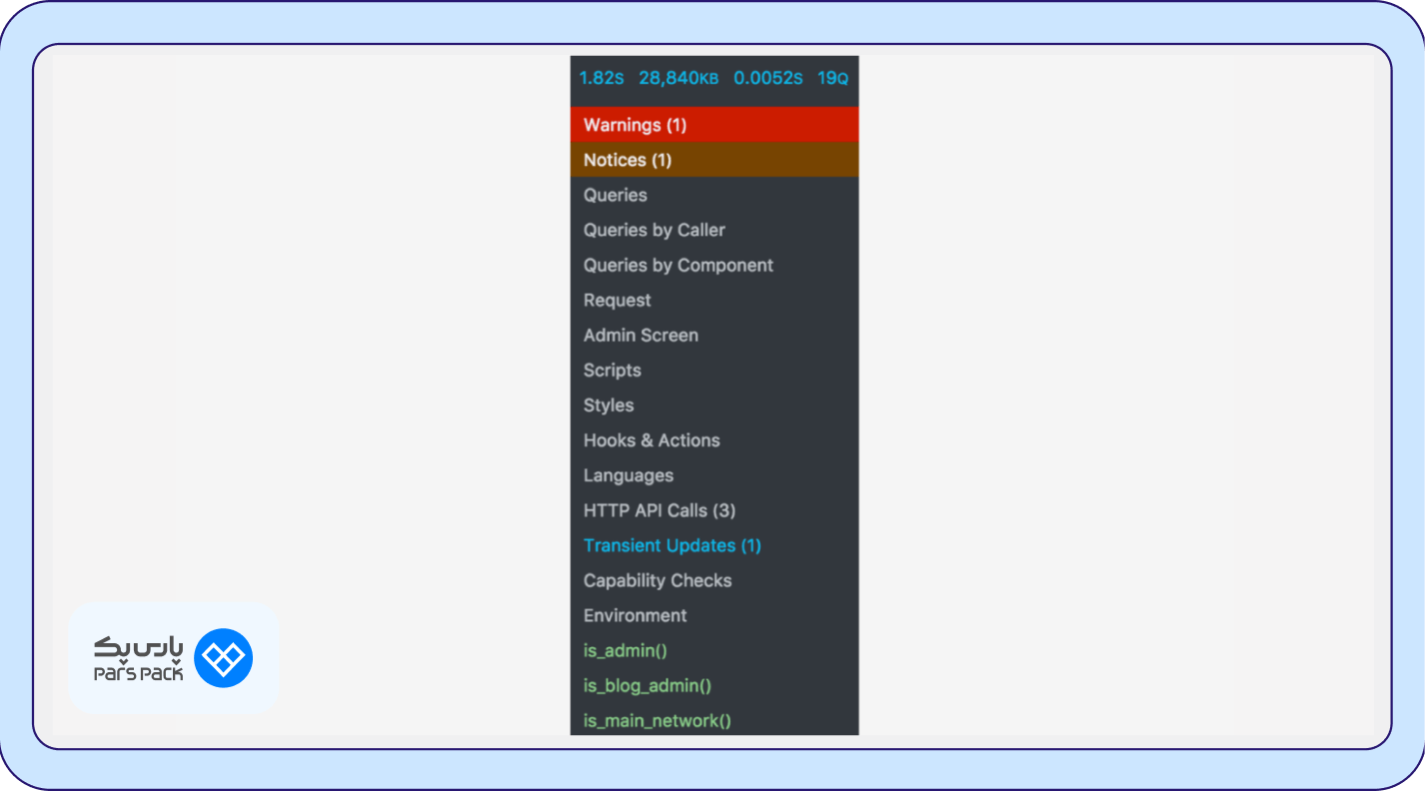Screen dimensions: 1425x791
Task: Click the is_blog_admin() conditional
Action: pos(647,685)
